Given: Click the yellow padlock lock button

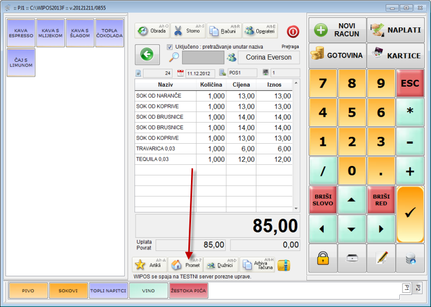Looking at the screenshot, I should pos(322,258).
